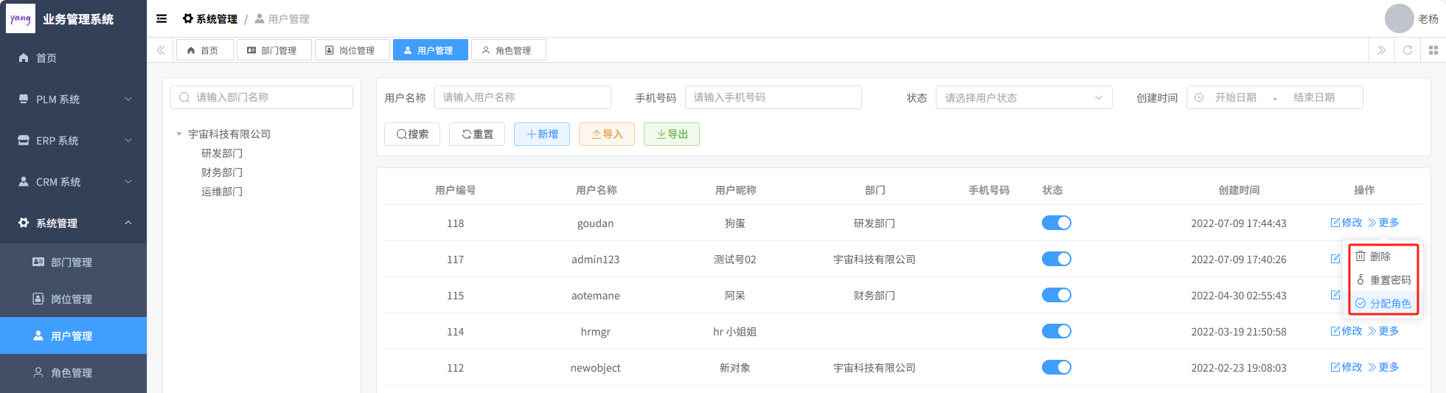Toggle status switch for user hrmgr
The height and width of the screenshot is (393, 1446).
(x=1056, y=331)
